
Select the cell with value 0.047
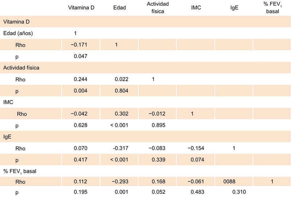click(x=81, y=56)
